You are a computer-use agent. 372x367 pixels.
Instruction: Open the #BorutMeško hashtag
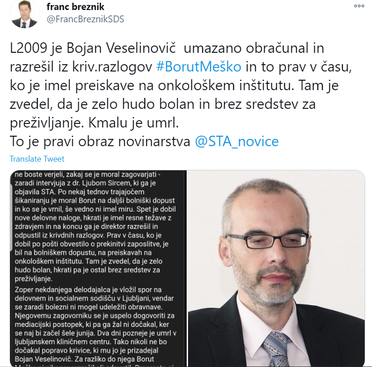coord(199,66)
